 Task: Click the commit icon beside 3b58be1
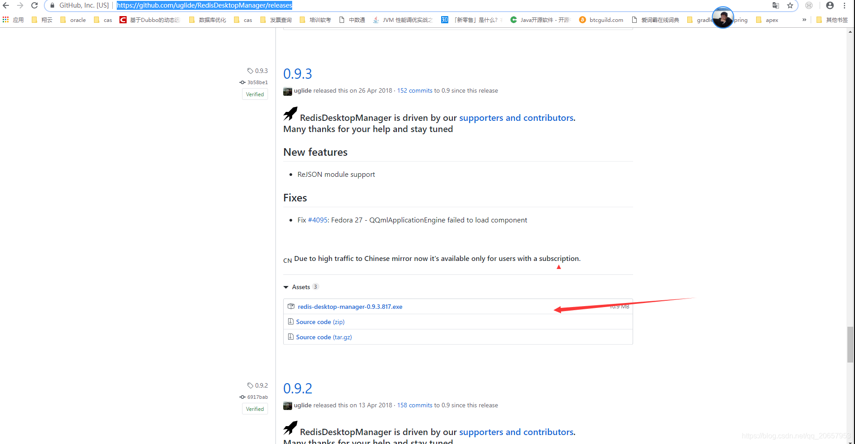[x=242, y=82]
